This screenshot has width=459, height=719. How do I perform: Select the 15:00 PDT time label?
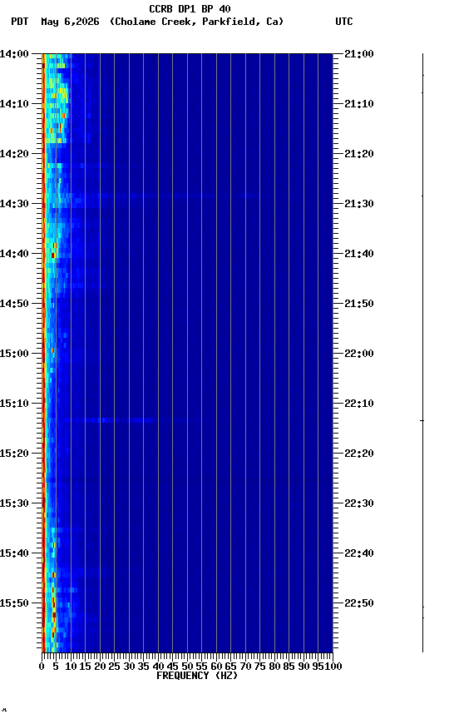click(14, 354)
